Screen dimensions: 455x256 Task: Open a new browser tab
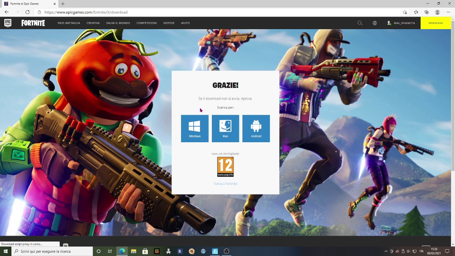[63, 4]
